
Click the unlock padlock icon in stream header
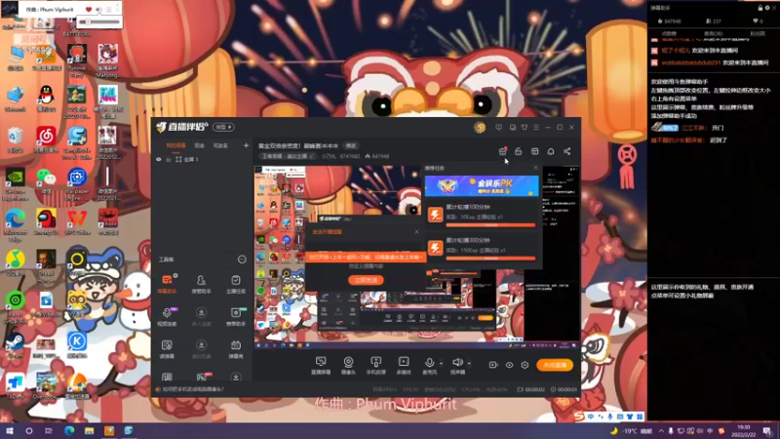pos(519,151)
